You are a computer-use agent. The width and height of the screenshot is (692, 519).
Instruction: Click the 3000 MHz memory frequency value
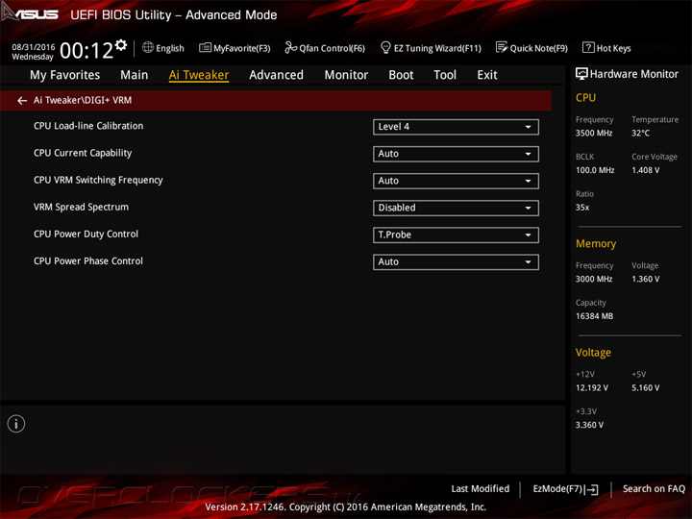594,280
